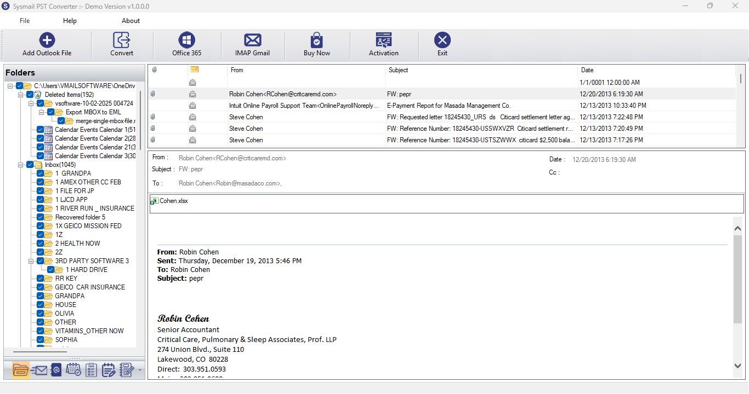This screenshot has height=394, width=749.
Task: Switch to the mail view icon in bottom bar
Action: click(x=39, y=370)
